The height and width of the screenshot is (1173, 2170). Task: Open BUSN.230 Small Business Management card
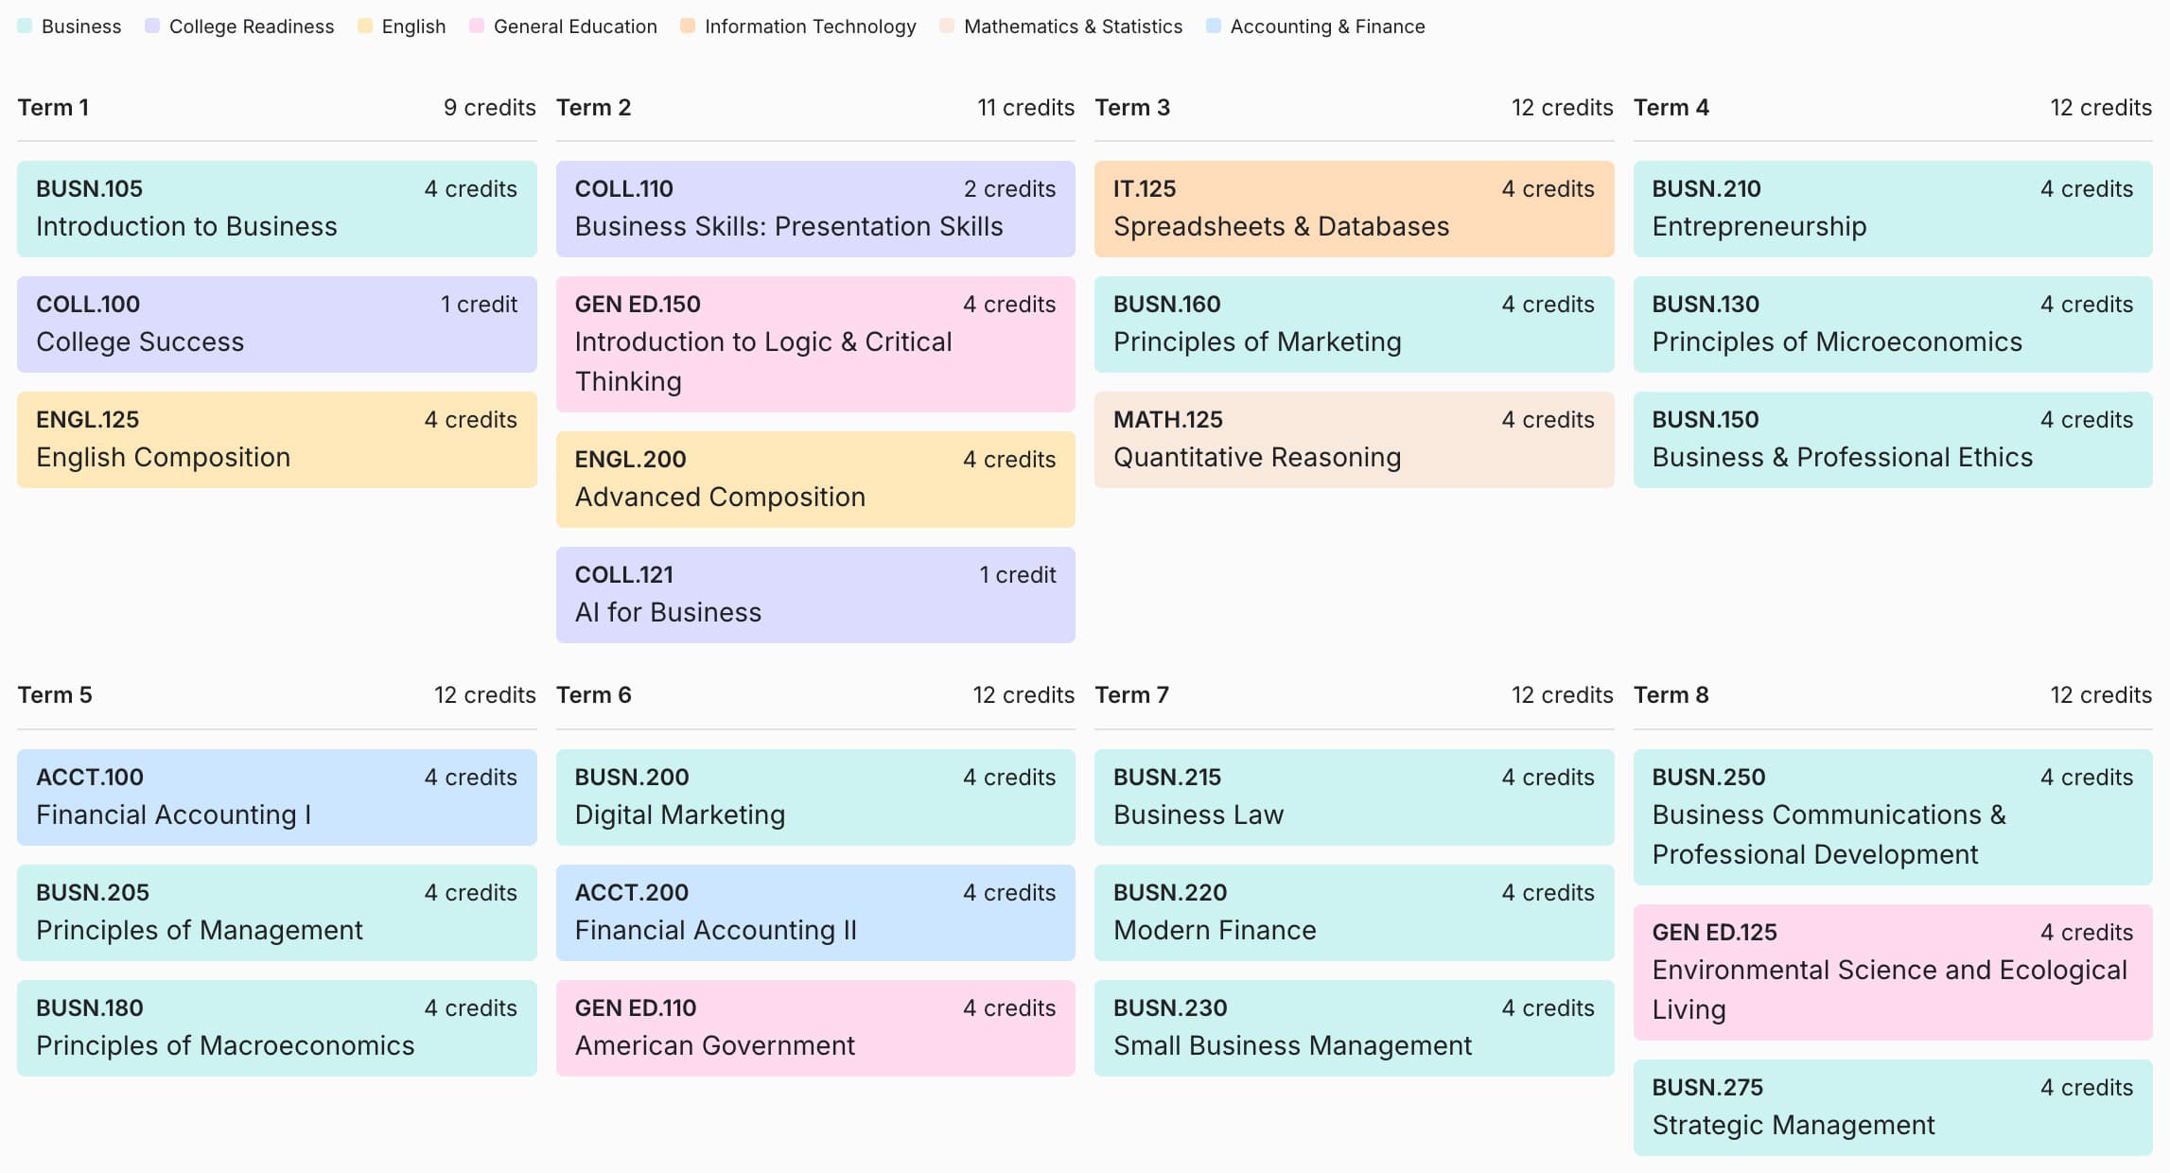pyautogui.click(x=1355, y=1027)
